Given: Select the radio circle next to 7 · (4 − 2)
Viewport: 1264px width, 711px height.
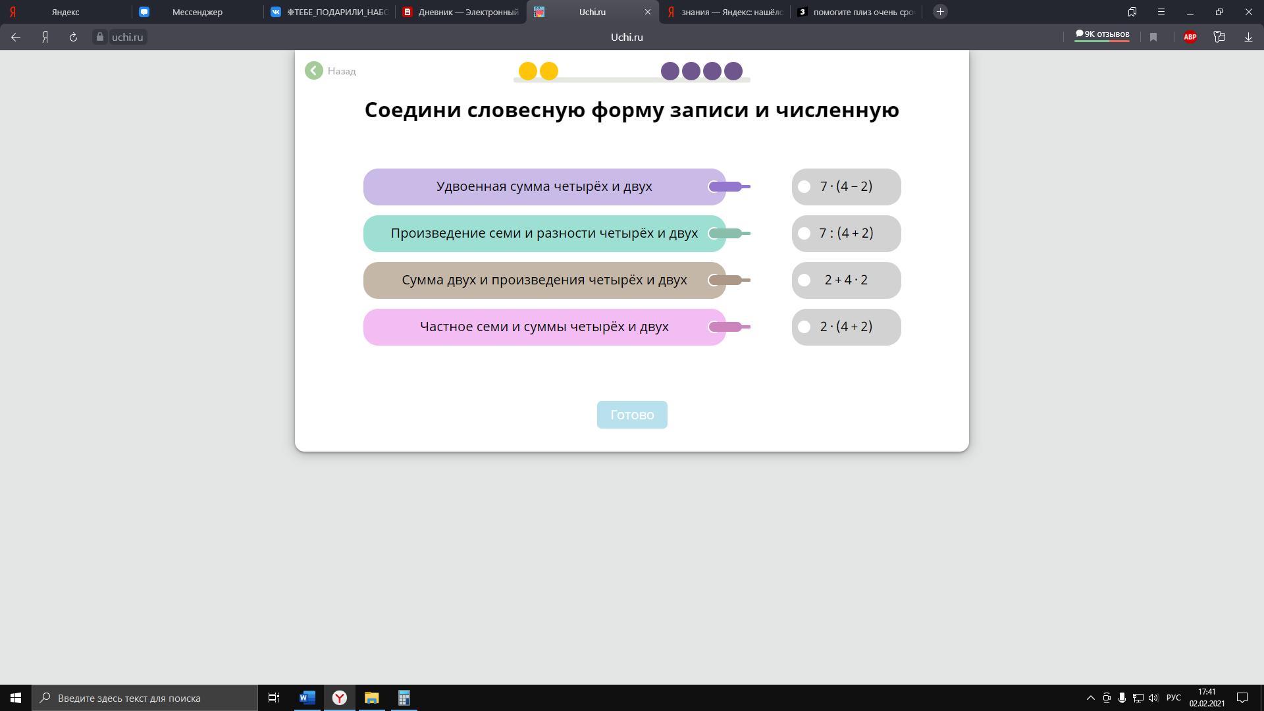Looking at the screenshot, I should [x=804, y=187].
